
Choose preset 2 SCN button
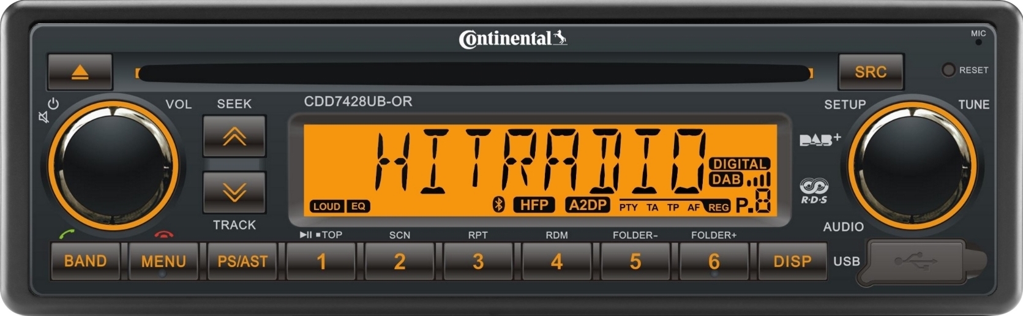pyautogui.click(x=400, y=261)
